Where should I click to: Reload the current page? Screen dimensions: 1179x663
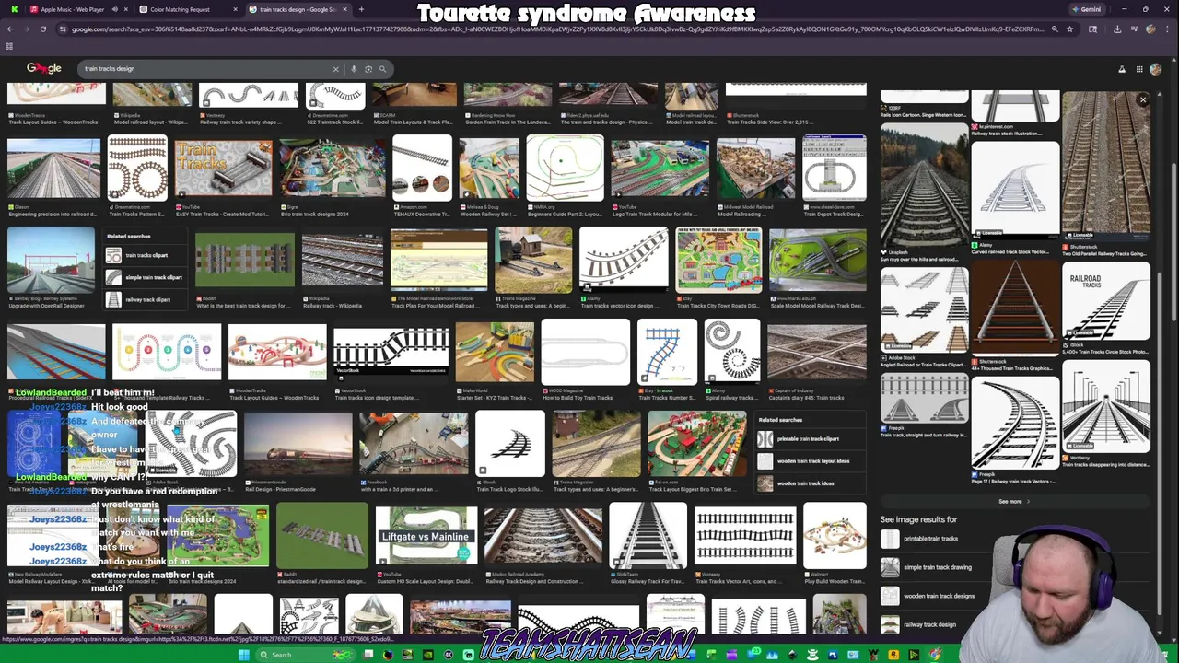pyautogui.click(x=42, y=29)
